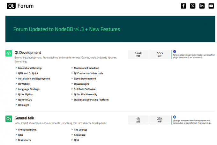The image size is (217, 145).
Task: Open the Facebook social icon
Action: [183, 6]
